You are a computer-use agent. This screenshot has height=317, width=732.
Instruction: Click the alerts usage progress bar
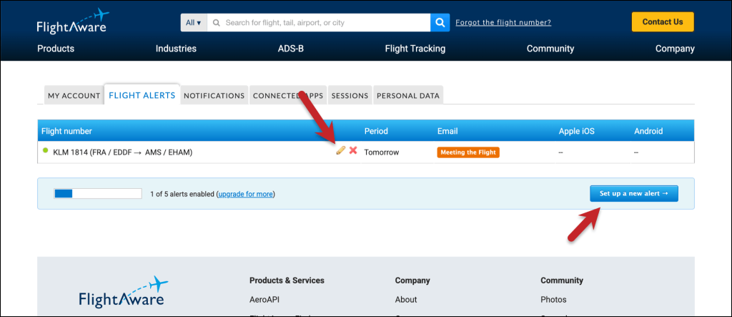tap(98, 194)
